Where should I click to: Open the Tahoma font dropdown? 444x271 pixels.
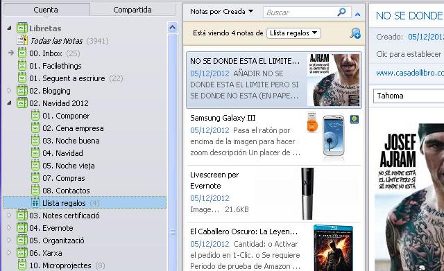[409, 96]
